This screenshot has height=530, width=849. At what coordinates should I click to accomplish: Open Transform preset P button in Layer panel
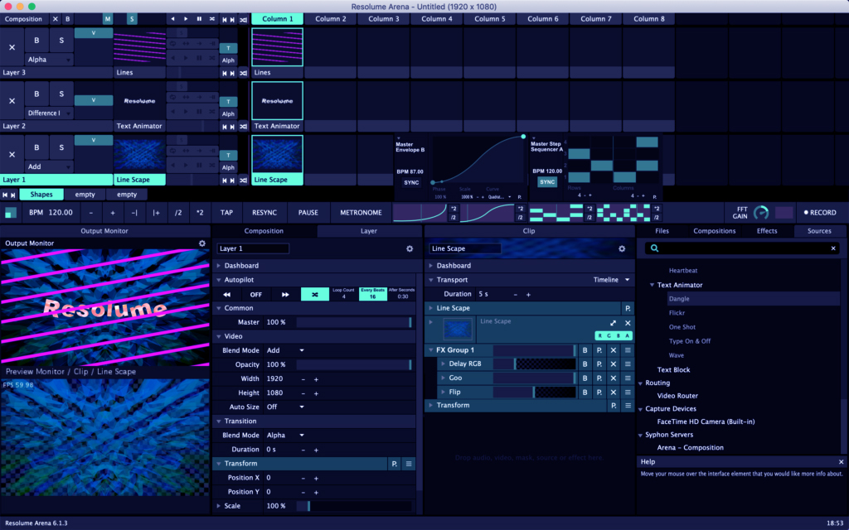[x=395, y=464]
